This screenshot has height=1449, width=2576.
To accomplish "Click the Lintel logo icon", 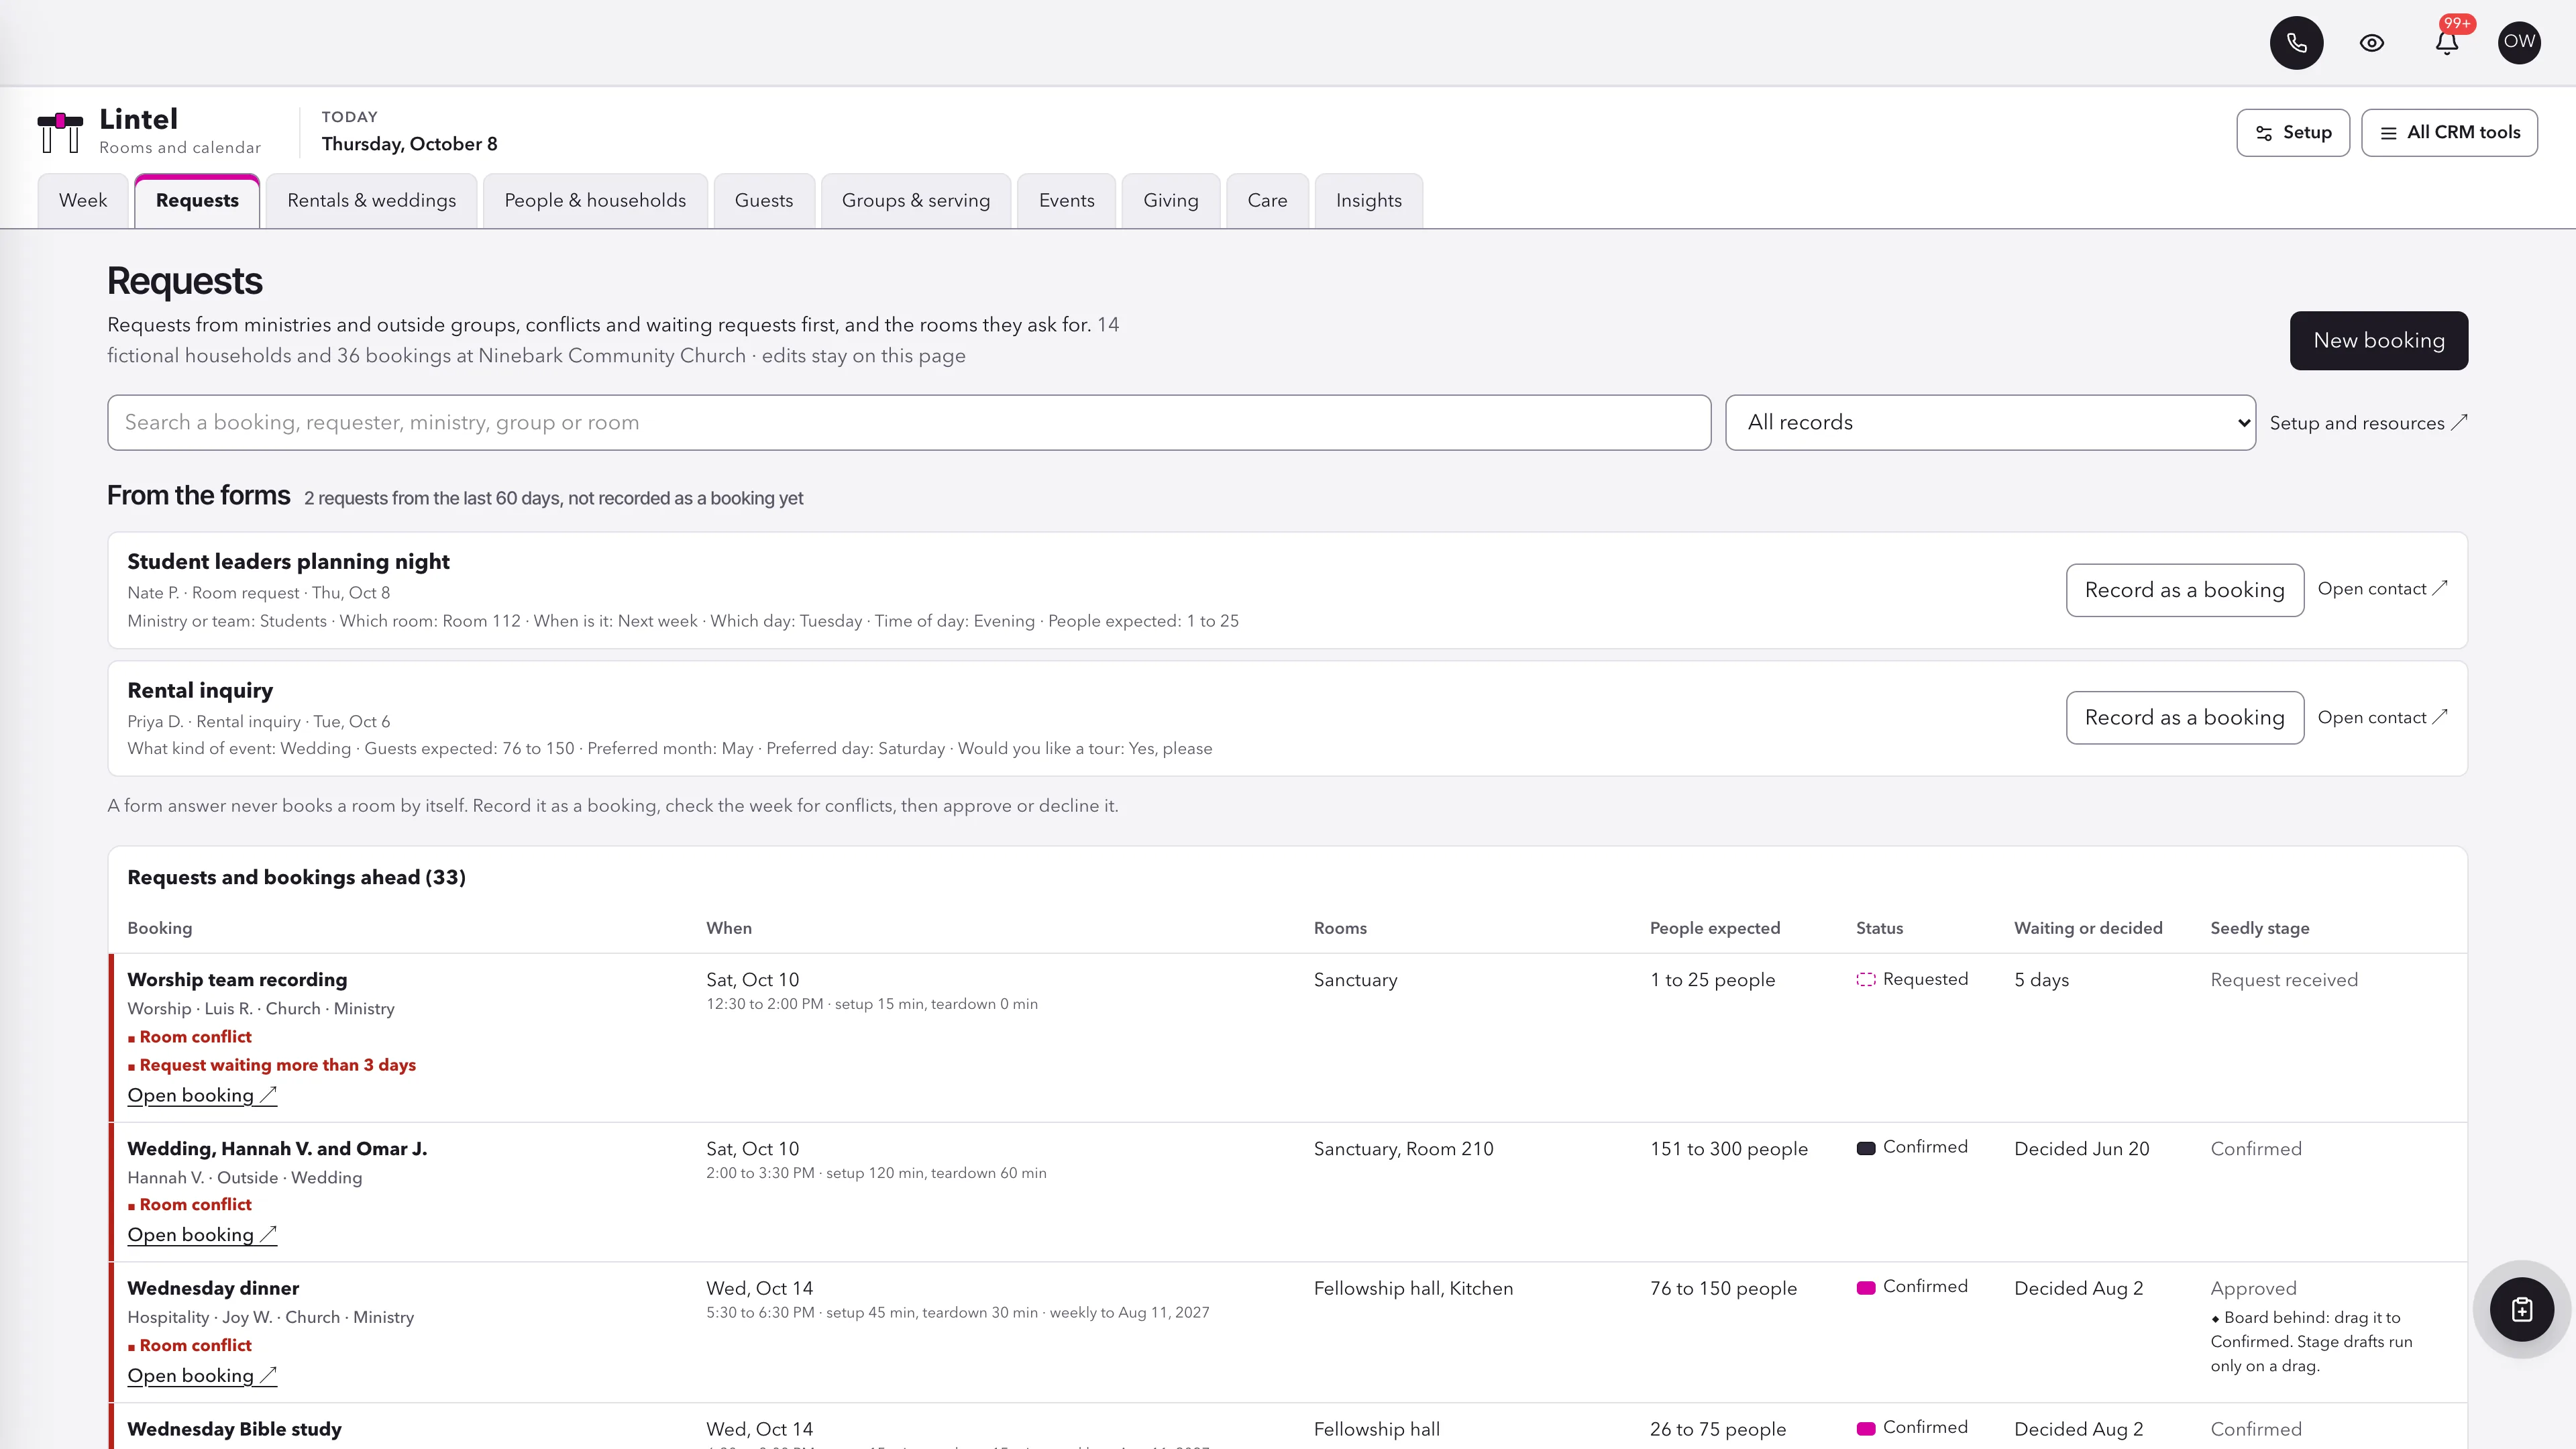I will pos(60,132).
